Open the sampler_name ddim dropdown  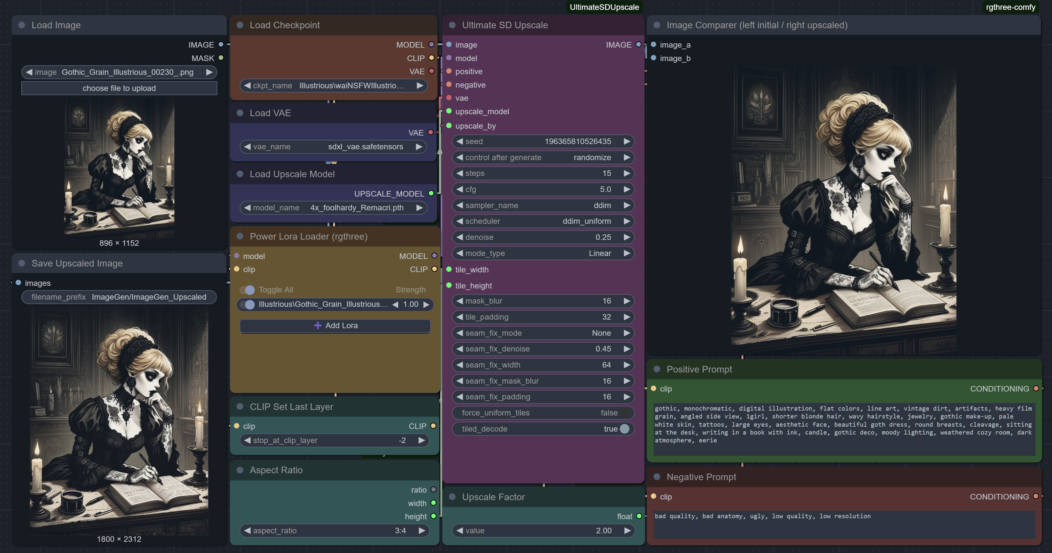point(543,205)
